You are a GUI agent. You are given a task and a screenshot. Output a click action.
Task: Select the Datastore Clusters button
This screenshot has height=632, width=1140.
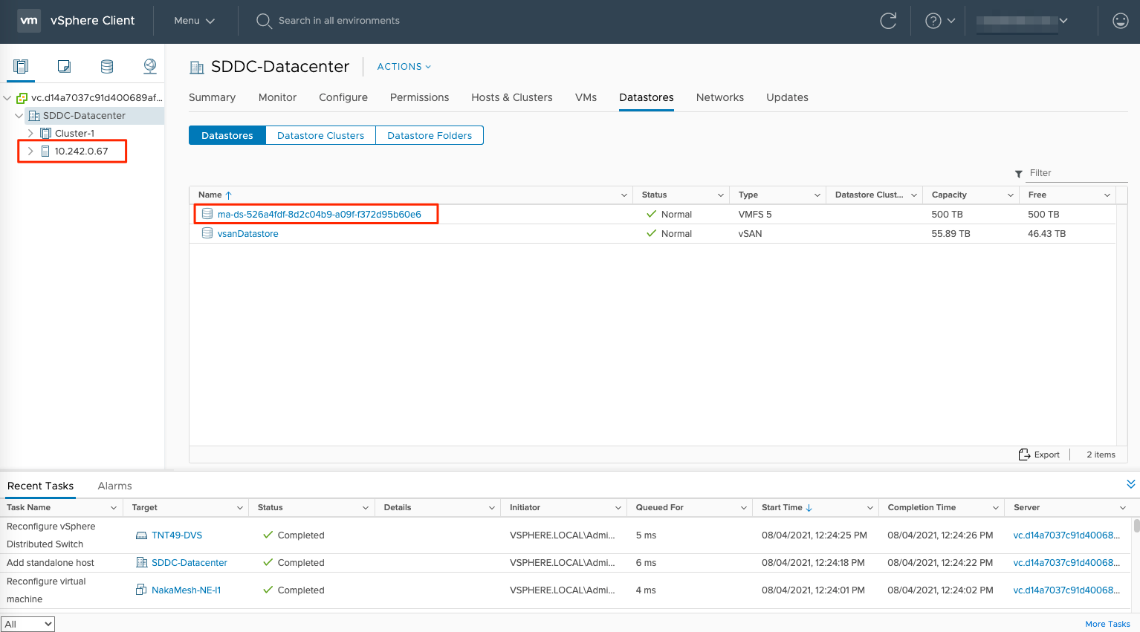[x=320, y=135]
